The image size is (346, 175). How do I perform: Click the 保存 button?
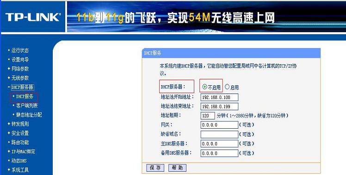click(155, 168)
